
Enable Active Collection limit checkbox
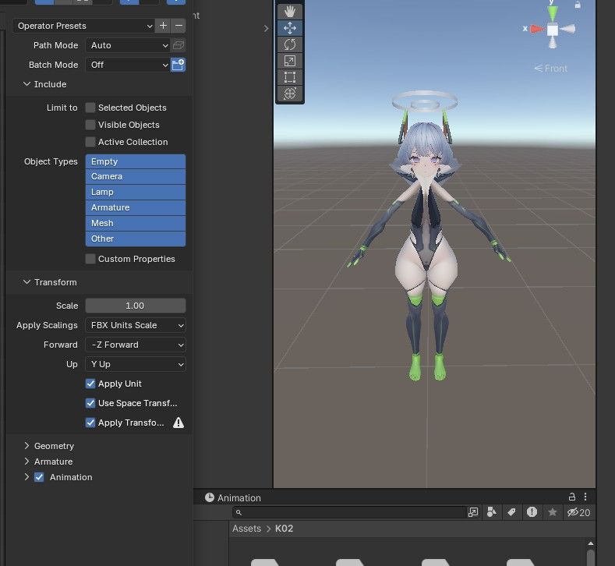tap(90, 142)
